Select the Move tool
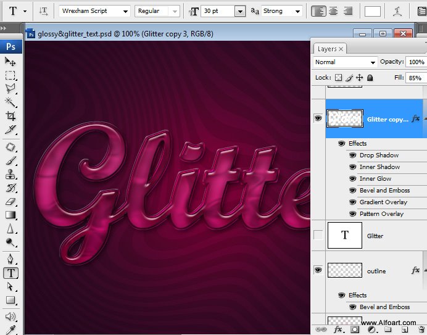427x335 pixels. (10, 61)
